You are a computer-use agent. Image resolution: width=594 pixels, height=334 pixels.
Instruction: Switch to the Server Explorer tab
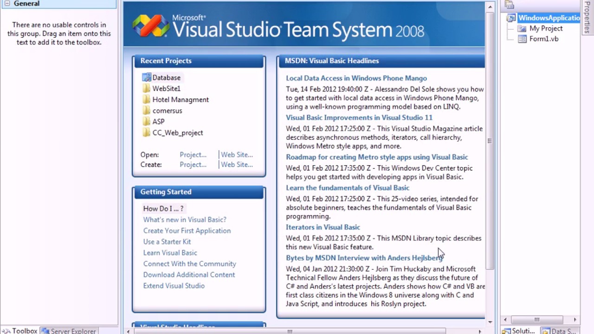tap(69, 331)
